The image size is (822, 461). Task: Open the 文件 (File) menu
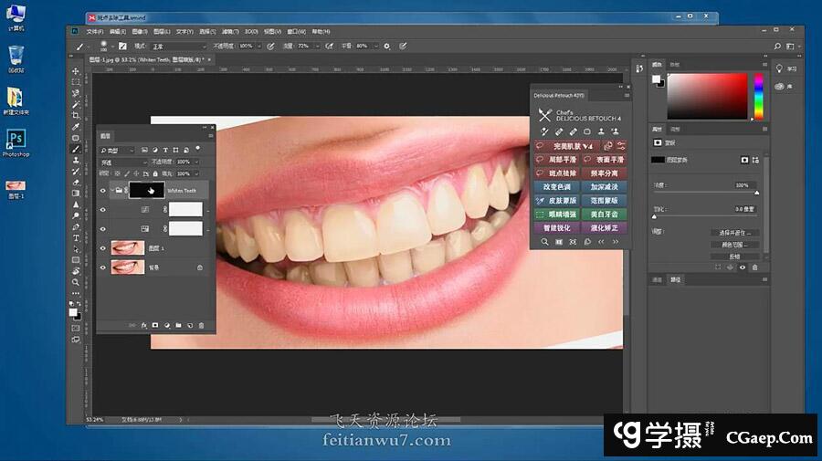(x=94, y=31)
